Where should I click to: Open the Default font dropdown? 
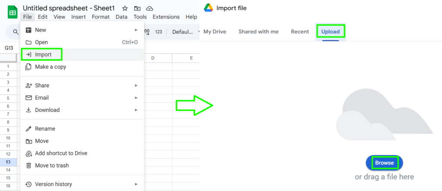tap(184, 32)
